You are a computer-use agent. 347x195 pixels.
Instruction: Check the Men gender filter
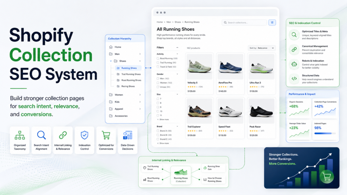[158, 79]
